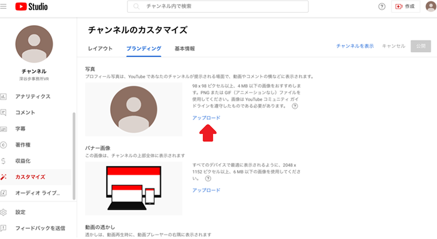Open Audio Library (オーディオ ライブ) in the sidebar

pyautogui.click(x=38, y=193)
